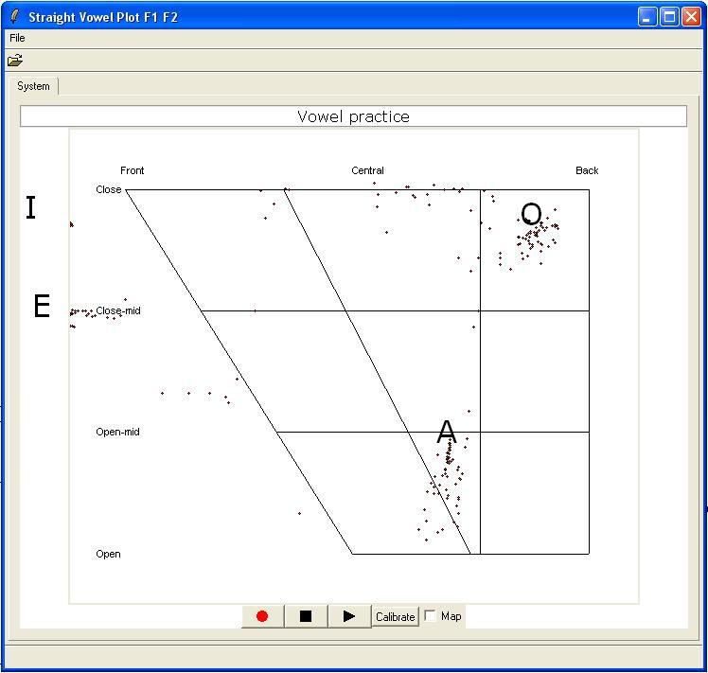Click the large vowel label E
Screen dimensions: 708x673
(42, 307)
